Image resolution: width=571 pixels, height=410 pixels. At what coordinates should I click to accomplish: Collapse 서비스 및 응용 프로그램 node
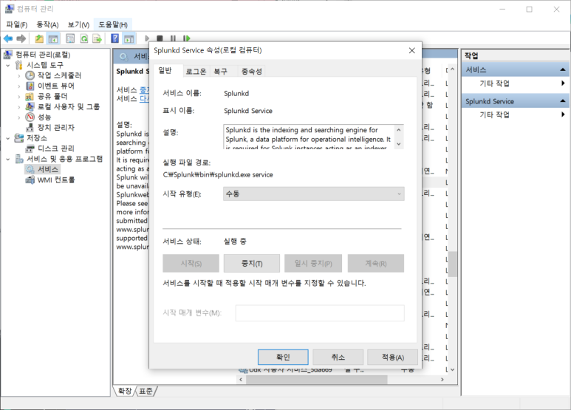tap(8, 159)
